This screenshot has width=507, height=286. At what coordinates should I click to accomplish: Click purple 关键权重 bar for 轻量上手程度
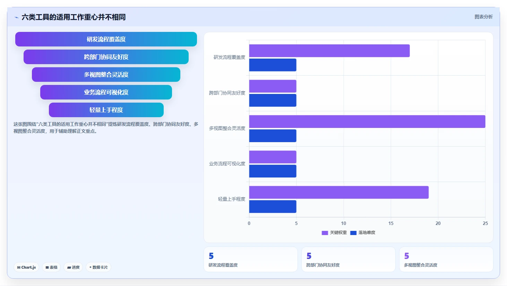tap(339, 192)
